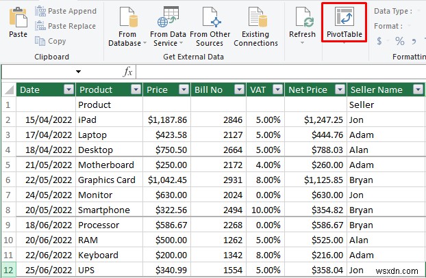Open the From Data Service import
Screen dimensions: 426x278
168,27
